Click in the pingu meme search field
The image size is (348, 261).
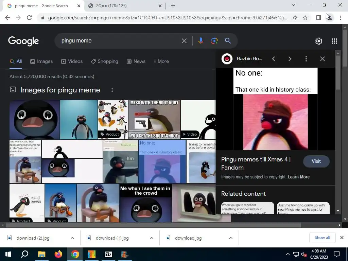[120, 41]
